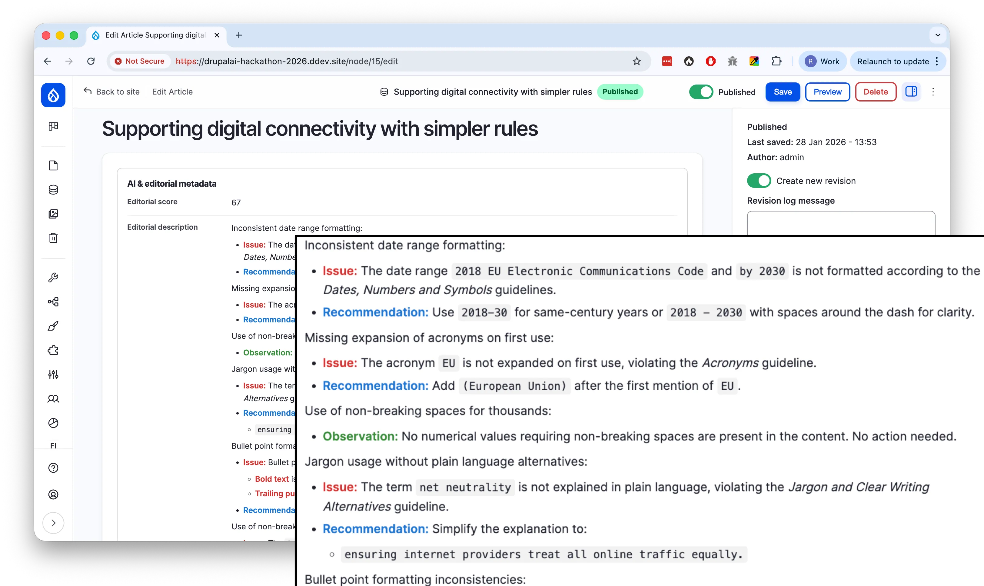984x586 pixels.
Task: Select the Media library icon in sidebar
Action: coord(53,214)
